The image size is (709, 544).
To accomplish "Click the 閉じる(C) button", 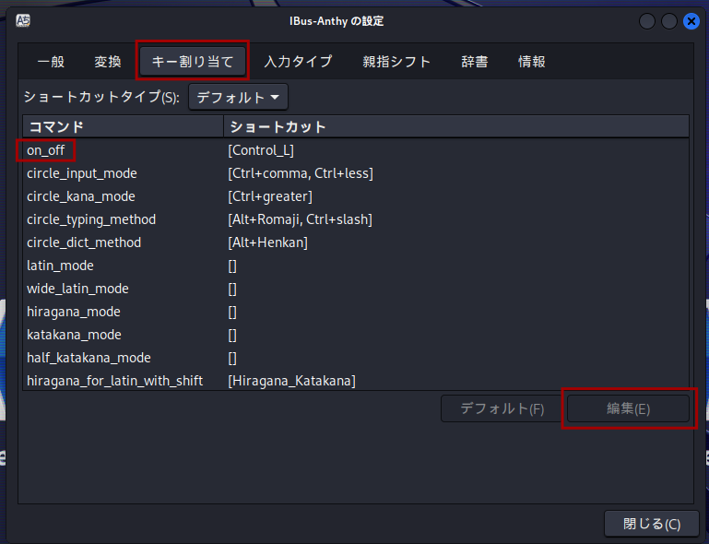I will point(652,524).
